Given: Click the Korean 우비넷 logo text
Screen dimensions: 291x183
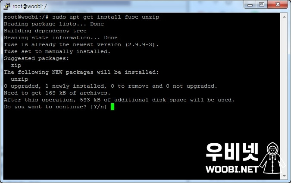Looking at the screenshot, I should [x=232, y=152].
